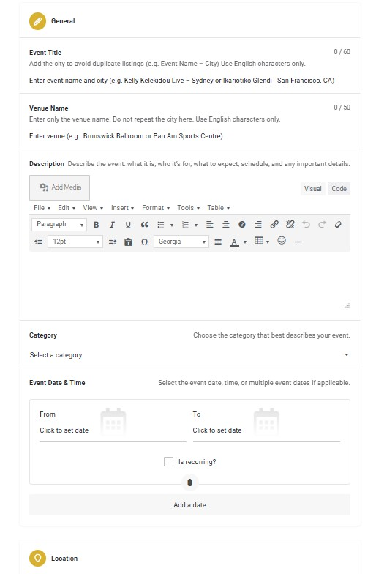376x574 pixels.
Task: Redo the last edit
Action: click(x=322, y=224)
